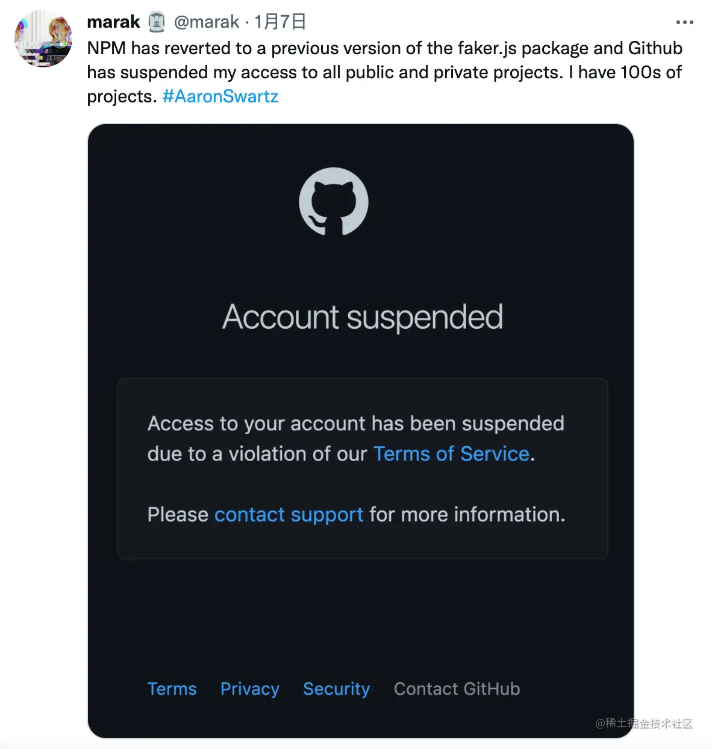Click the suspension notice message box
Viewport: 712px width, 749px height.
(x=363, y=468)
